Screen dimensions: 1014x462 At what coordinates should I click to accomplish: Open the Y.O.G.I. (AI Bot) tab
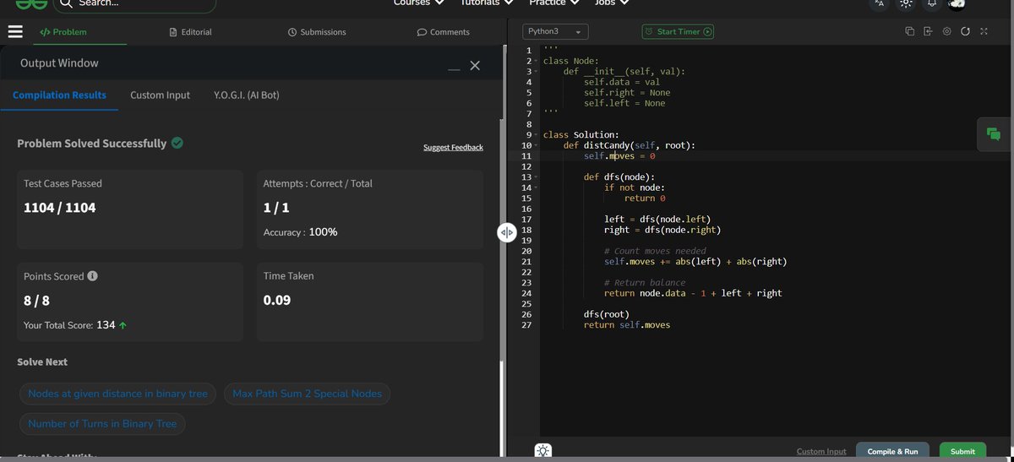pos(247,95)
